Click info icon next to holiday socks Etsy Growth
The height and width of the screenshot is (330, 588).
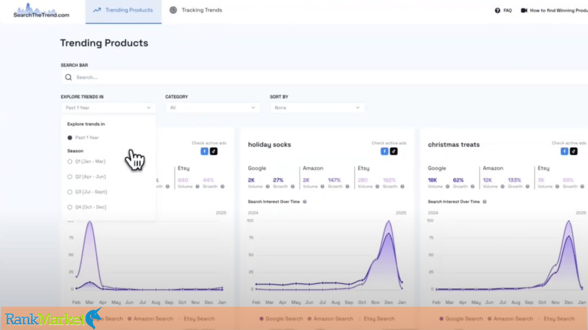click(x=402, y=186)
